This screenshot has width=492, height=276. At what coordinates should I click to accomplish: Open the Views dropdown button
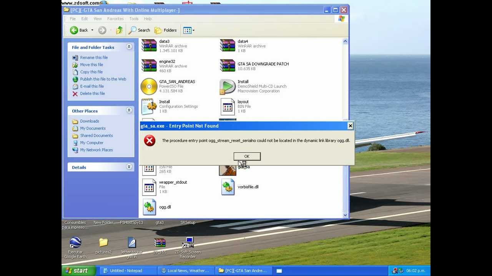click(189, 30)
